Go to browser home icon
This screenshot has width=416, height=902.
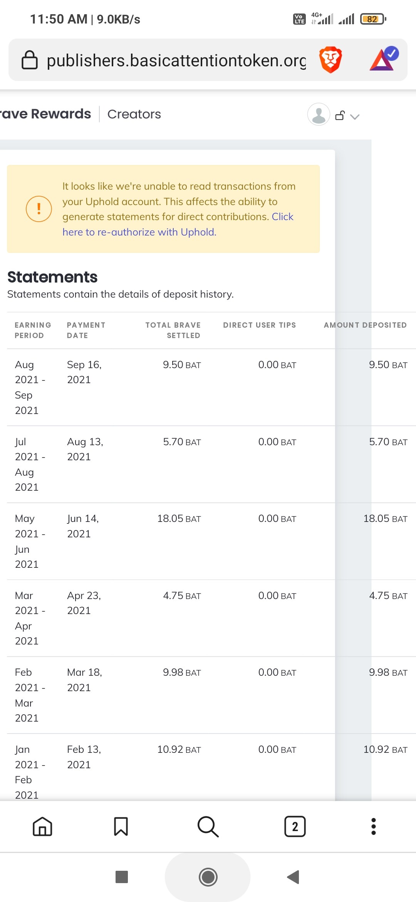point(42,826)
